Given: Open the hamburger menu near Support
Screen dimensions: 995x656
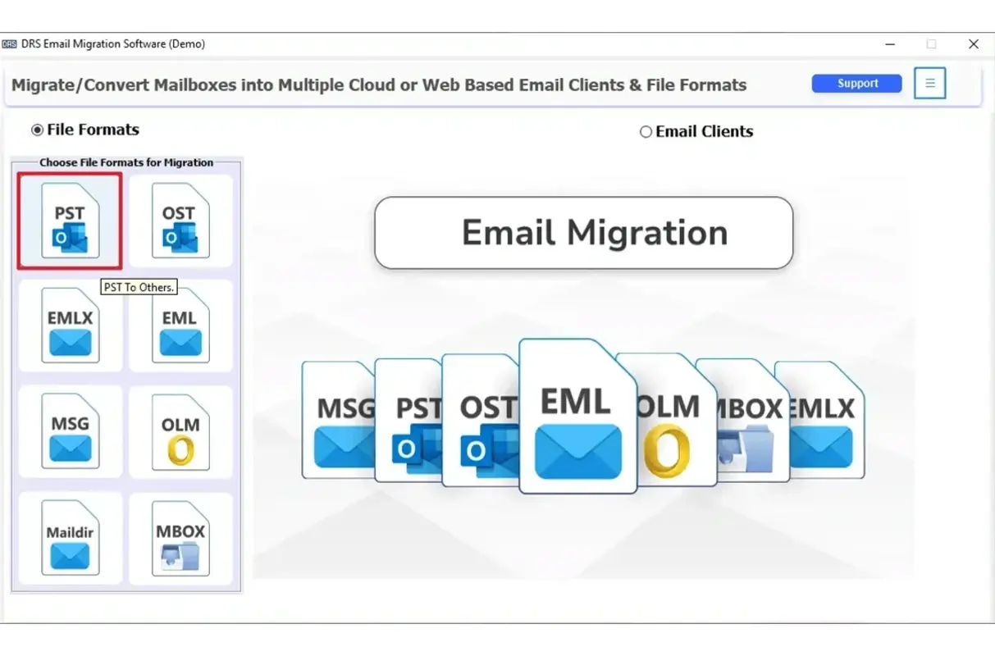Looking at the screenshot, I should tap(929, 83).
